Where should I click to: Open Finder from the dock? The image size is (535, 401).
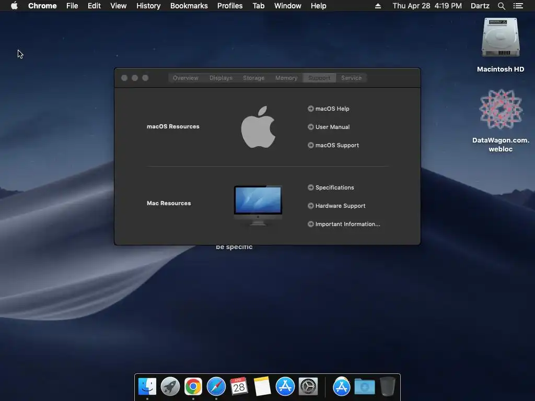point(147,386)
